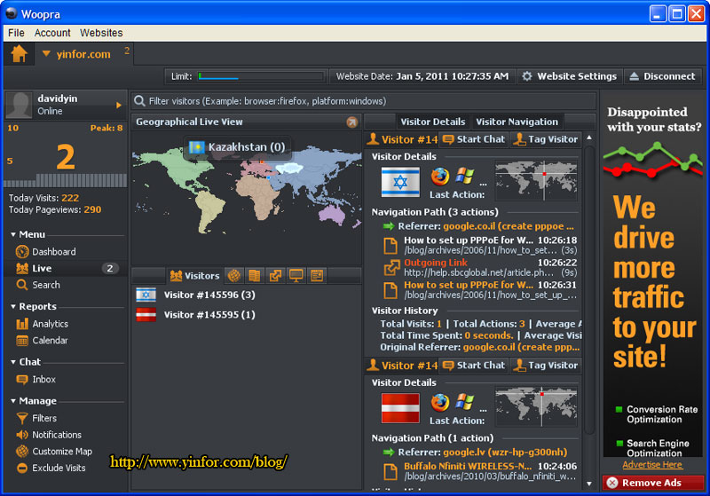Click the Firefox icon of the Latvian visitor

point(439,402)
